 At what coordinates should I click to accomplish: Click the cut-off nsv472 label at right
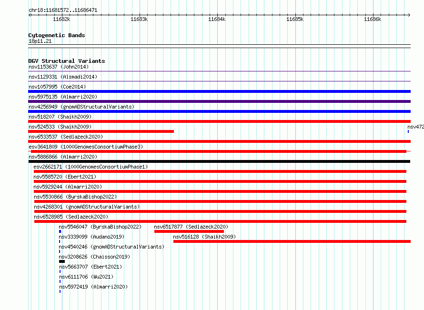[x=415, y=127]
